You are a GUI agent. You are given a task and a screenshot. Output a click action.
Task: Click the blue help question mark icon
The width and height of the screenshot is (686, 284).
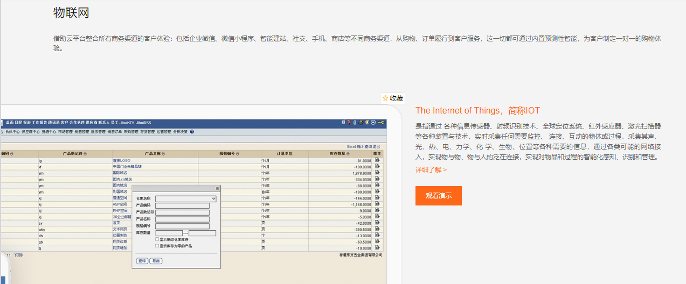pyautogui.click(x=192, y=132)
